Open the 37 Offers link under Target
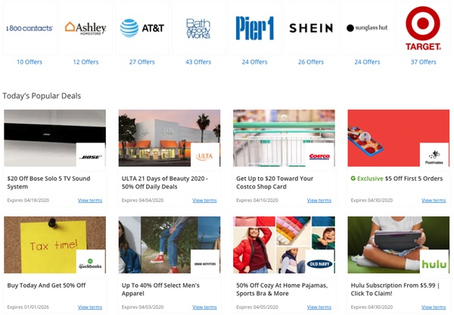The image size is (454, 315). click(423, 62)
